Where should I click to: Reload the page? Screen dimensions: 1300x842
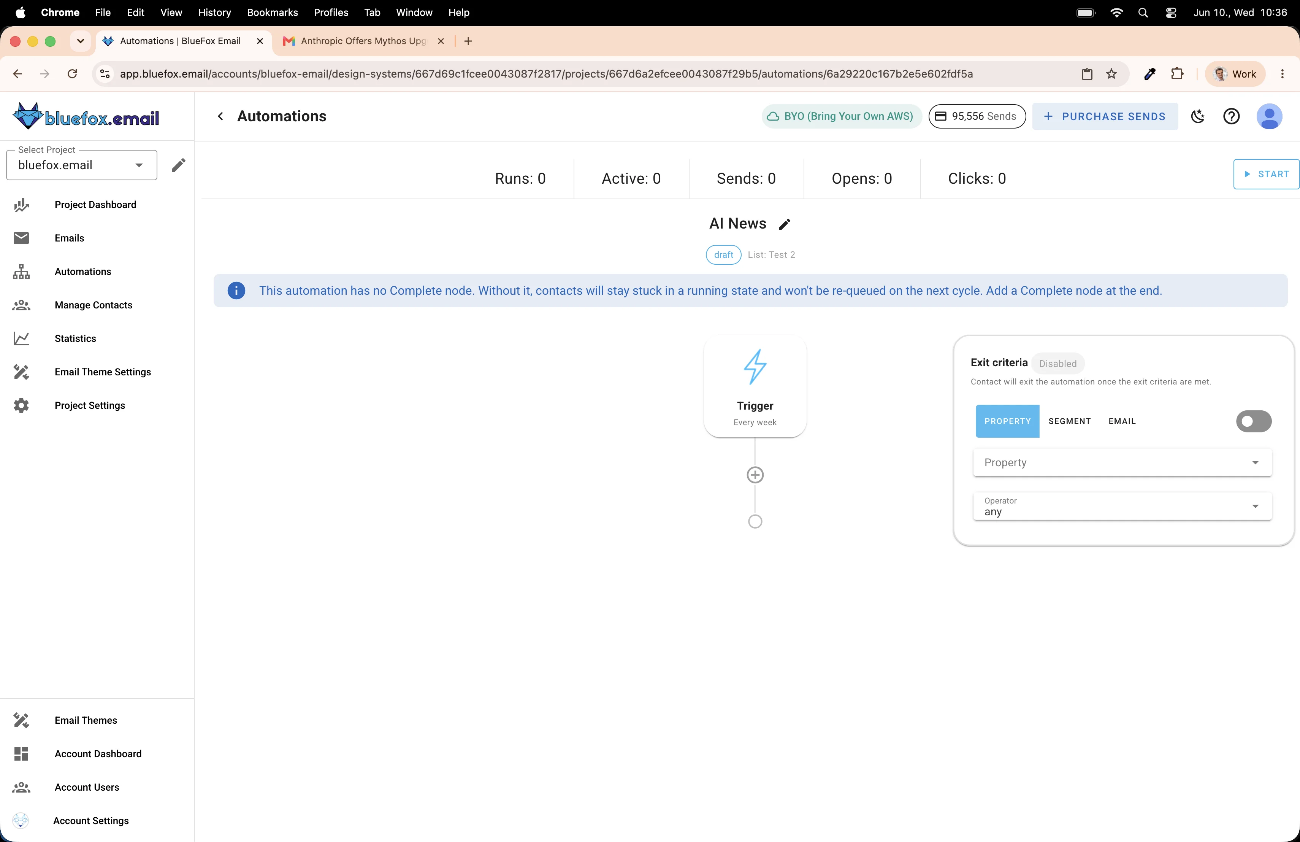[72, 74]
